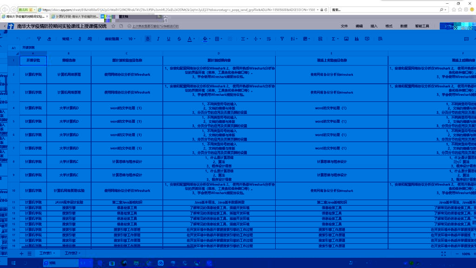Open the 数据 menu
The width and height of the screenshot is (476, 268).
click(x=404, y=26)
